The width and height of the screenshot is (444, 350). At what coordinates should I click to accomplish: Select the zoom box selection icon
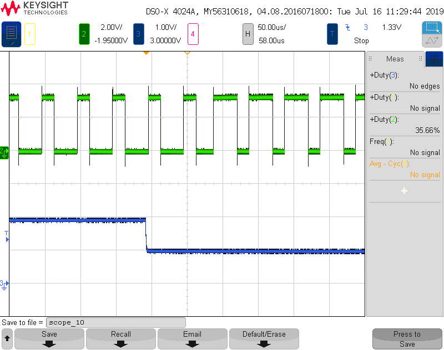(432, 28)
